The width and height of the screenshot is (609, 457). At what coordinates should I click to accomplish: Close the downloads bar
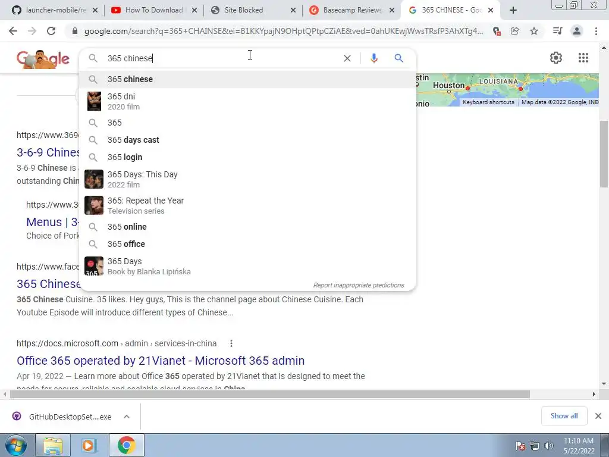(598, 416)
